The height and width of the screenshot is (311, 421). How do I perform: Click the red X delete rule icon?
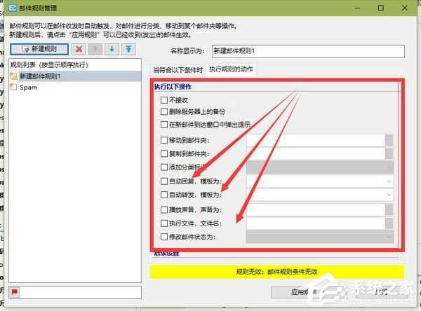[80, 49]
